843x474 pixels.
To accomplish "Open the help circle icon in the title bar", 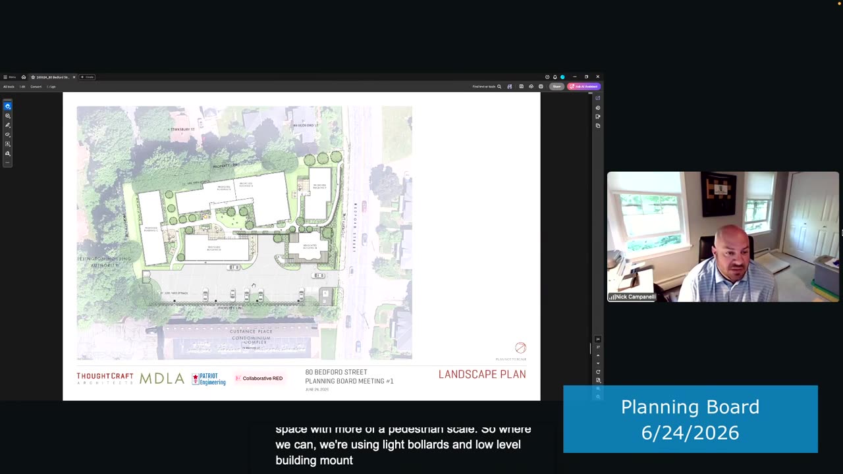I will pos(547,77).
